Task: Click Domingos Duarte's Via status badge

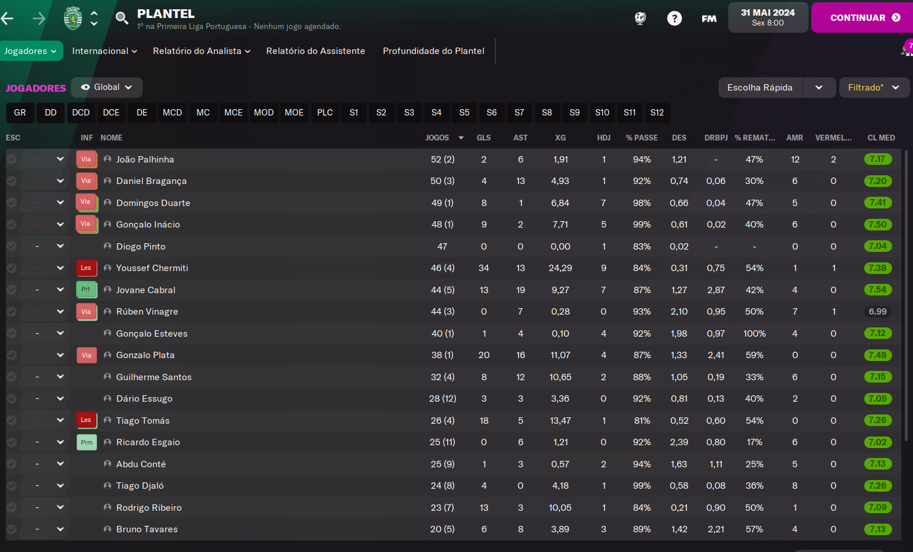Action: (x=86, y=203)
